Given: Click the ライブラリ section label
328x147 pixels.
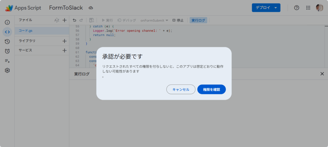Looking at the screenshot, I should [27, 41].
